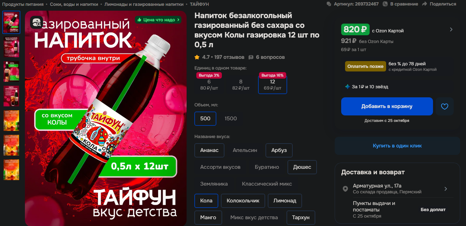Click the questions speech bubble icon
Viewport: 466px width, 226px height.
(251, 57)
